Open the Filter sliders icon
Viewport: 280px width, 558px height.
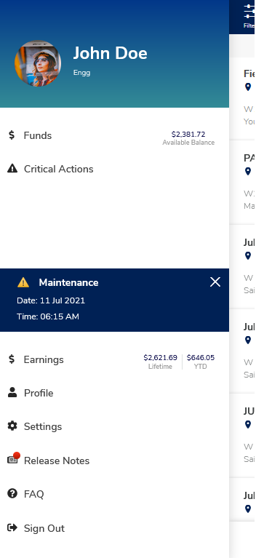(249, 12)
